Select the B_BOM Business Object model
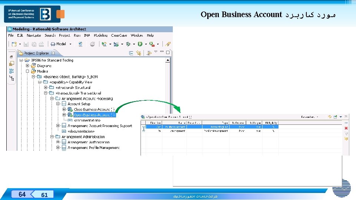356x200 pixels. pos(70,77)
